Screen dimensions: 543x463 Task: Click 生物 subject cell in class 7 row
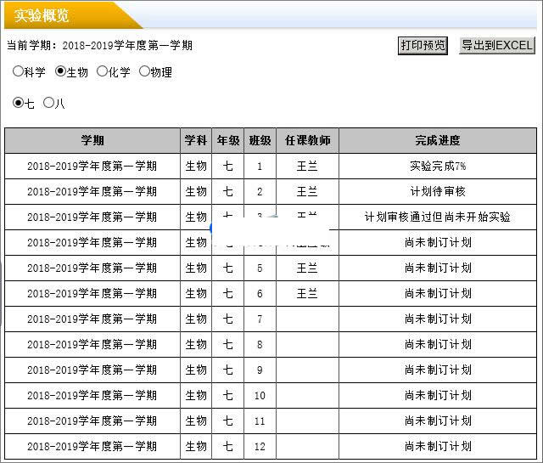point(196,319)
